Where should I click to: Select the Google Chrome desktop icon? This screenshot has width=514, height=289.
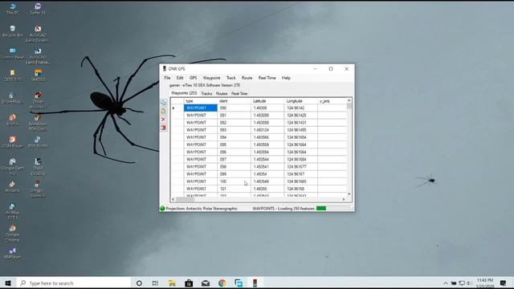(13, 234)
